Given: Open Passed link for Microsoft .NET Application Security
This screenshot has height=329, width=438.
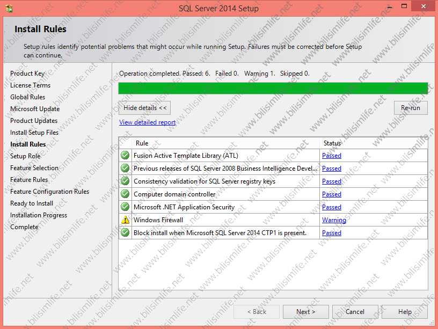Looking at the screenshot, I should pos(332,207).
